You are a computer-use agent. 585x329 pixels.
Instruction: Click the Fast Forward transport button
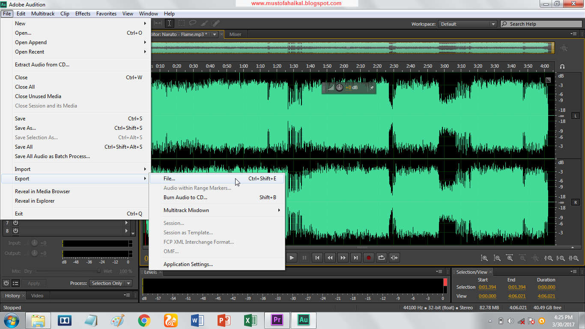343,257
